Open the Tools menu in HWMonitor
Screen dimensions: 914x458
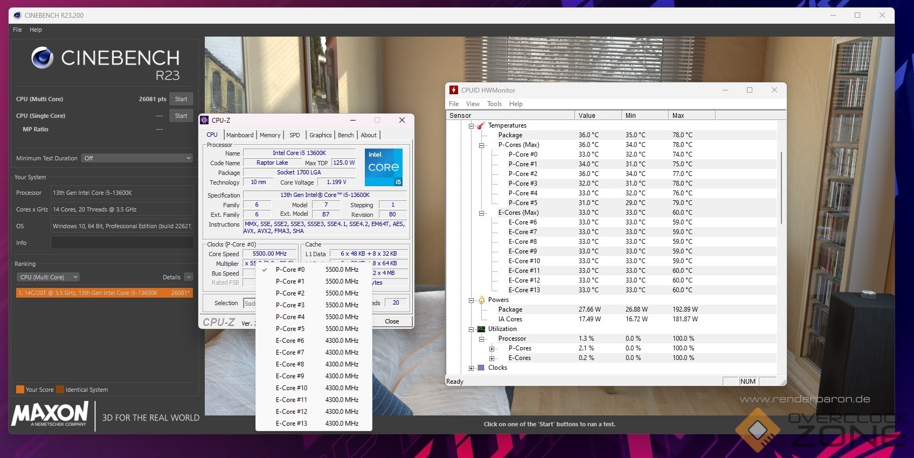494,104
